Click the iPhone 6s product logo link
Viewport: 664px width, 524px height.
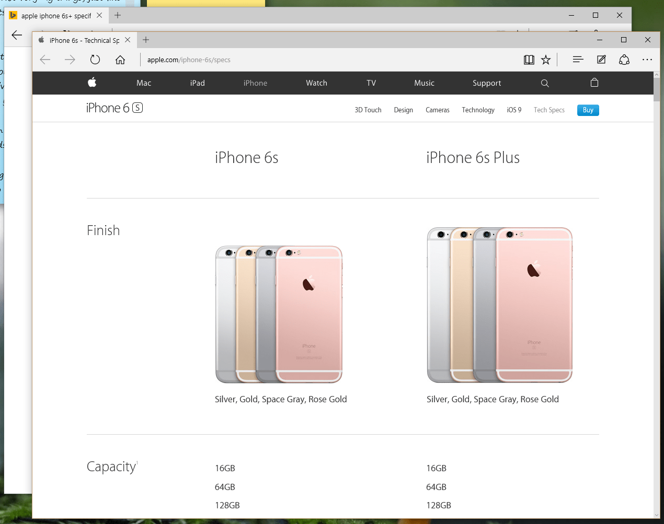115,108
